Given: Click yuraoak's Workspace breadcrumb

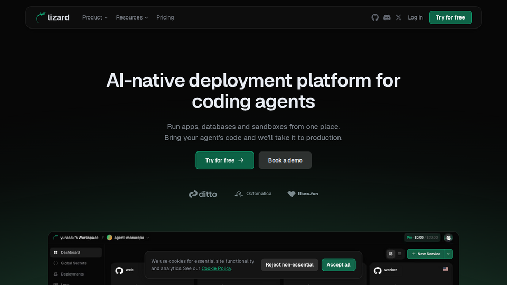Looking at the screenshot, I should [x=79, y=237].
